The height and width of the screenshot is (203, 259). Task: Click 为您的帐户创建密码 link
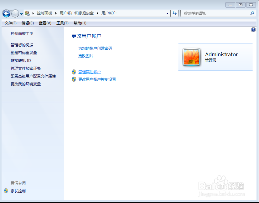(x=95, y=48)
